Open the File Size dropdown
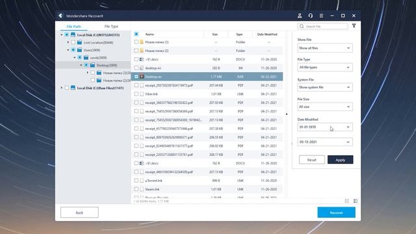This screenshot has width=416, height=234. tap(325, 107)
